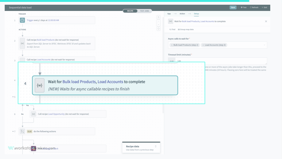Click the ELSE label on step 7
Image resolution: width=282 pixels, height=159 pixels.
click(29, 131)
